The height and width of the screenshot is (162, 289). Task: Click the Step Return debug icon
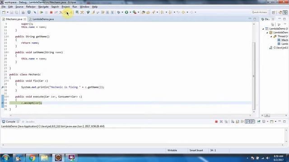[71, 12]
